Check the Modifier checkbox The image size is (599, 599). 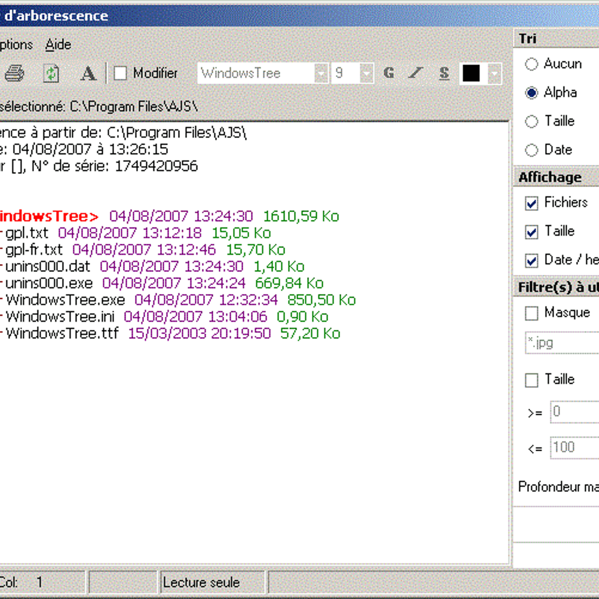tap(121, 73)
